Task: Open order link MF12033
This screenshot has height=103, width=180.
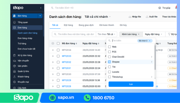Action: coord(66,56)
